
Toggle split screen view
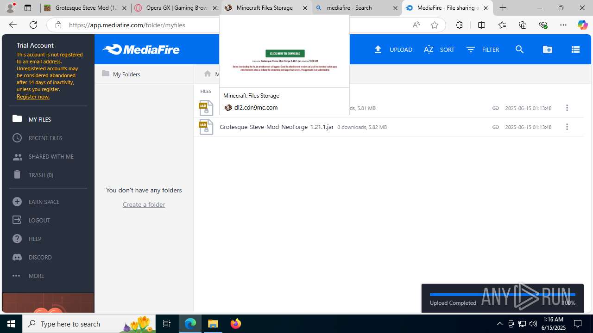[x=481, y=25]
